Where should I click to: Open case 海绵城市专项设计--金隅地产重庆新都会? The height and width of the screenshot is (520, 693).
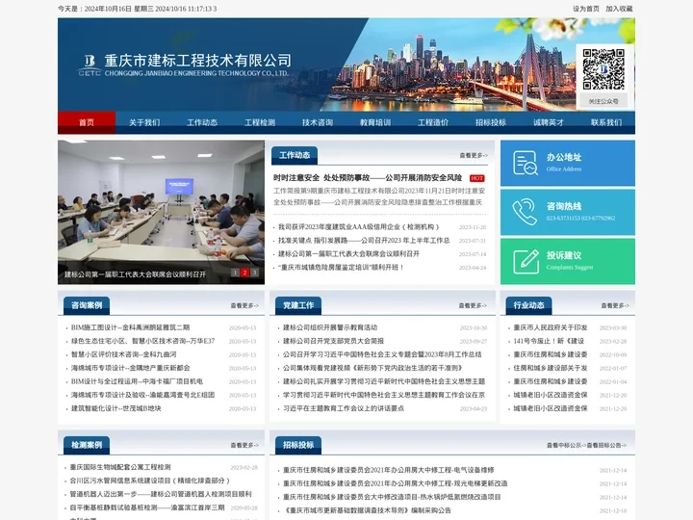pyautogui.click(x=130, y=368)
